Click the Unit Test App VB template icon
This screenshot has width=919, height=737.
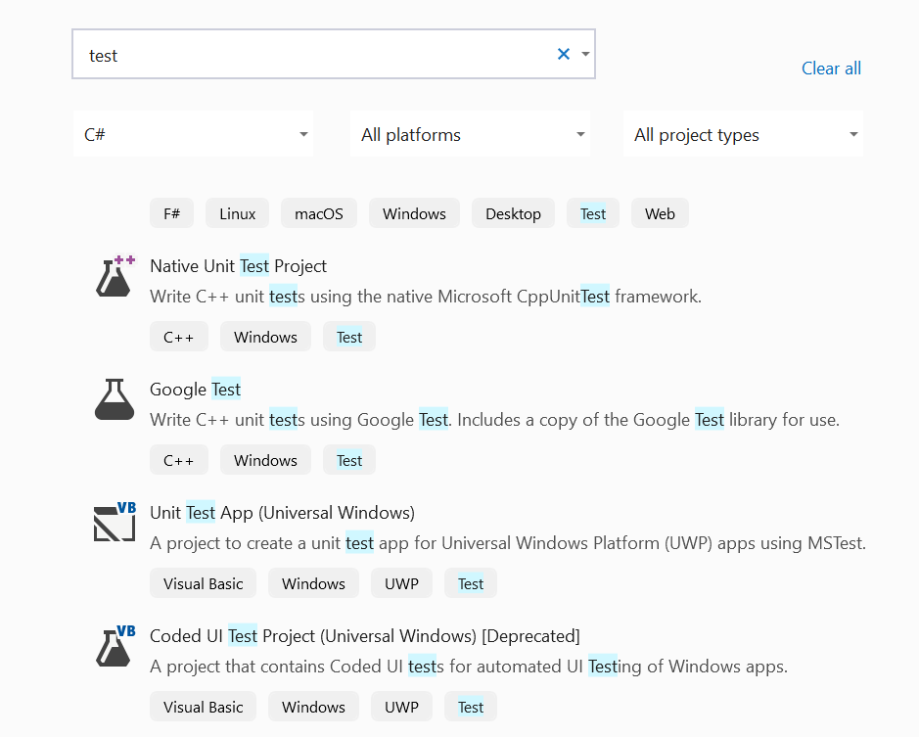click(114, 523)
